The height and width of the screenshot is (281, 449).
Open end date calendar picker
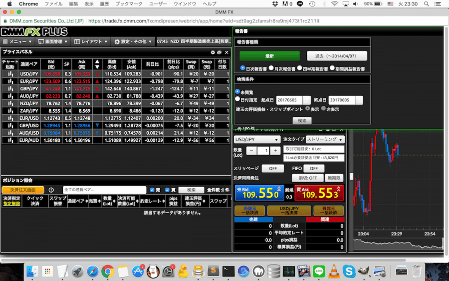pos(359,100)
